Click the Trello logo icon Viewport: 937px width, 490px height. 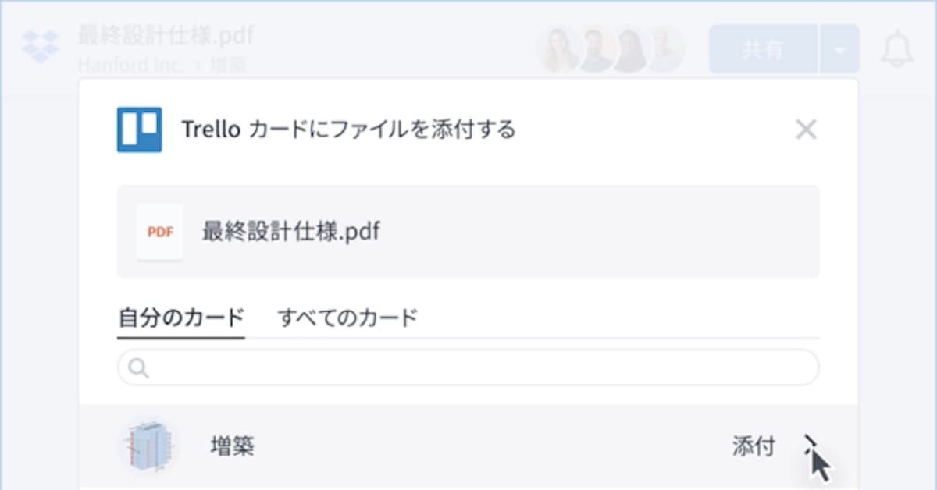(139, 130)
